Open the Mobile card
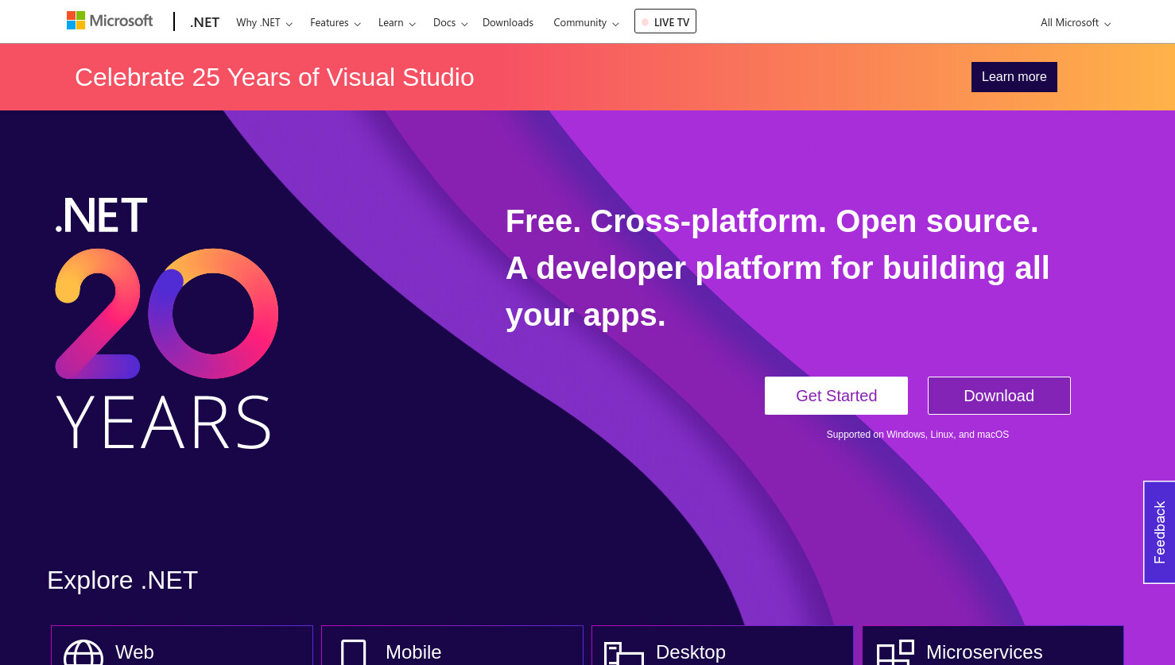This screenshot has height=665, width=1175. tap(452, 645)
